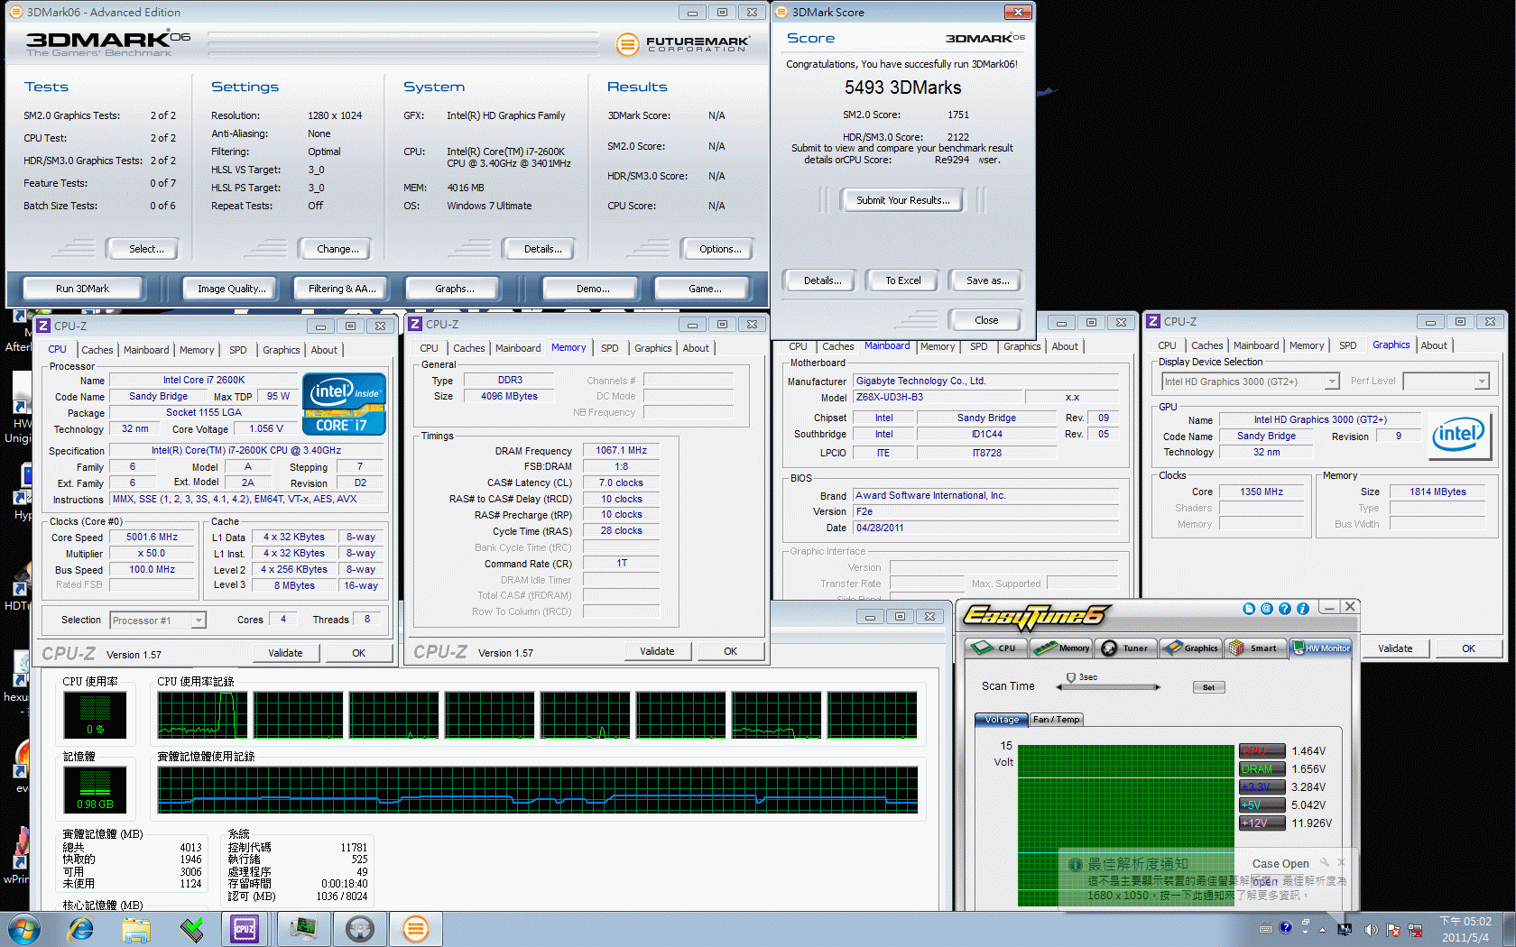
Task: Open the EasyTune6 Tuner tab
Action: tap(1126, 648)
